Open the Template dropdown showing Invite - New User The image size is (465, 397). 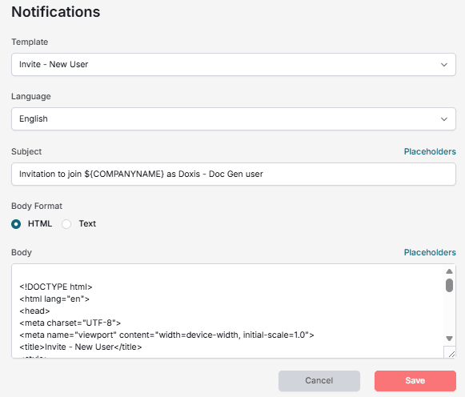pyautogui.click(x=234, y=64)
